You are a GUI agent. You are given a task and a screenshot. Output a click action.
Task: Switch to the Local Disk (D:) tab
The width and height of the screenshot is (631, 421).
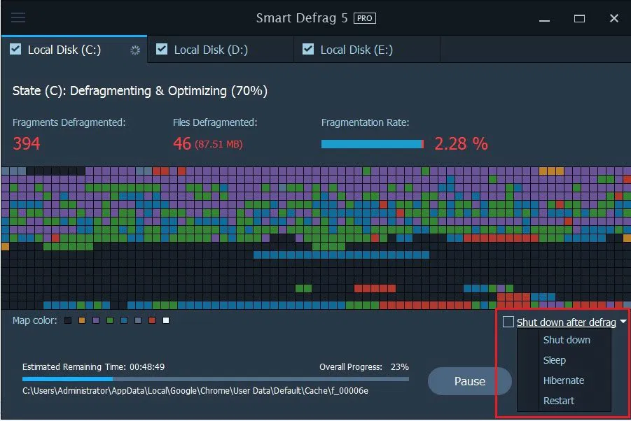210,50
